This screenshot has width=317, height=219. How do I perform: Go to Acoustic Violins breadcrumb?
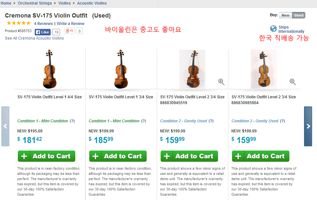point(92,3)
